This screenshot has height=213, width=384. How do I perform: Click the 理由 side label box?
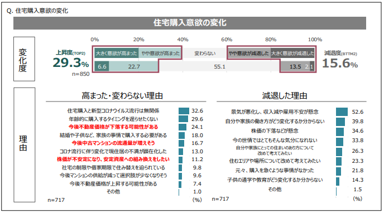[24, 145]
